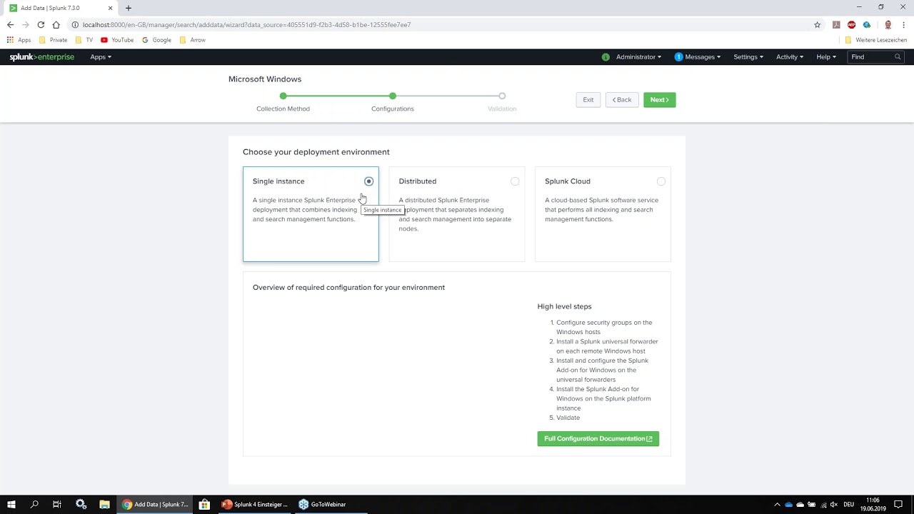Open the Arrow bookmarks folder
This screenshot has width=914, height=514.
(x=193, y=40)
